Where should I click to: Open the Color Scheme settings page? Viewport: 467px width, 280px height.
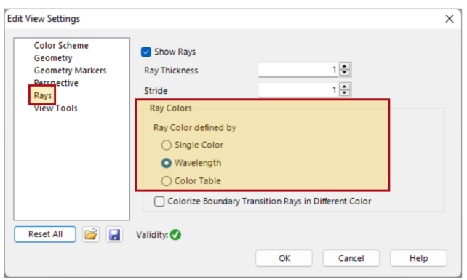(x=61, y=45)
